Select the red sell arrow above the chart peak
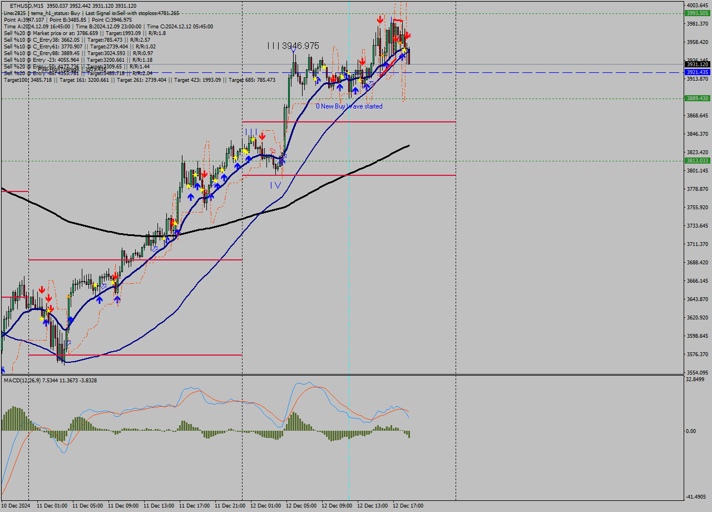 tap(380, 19)
